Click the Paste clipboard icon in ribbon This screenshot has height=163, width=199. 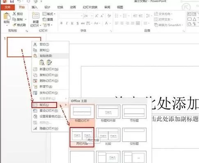coord(7,16)
